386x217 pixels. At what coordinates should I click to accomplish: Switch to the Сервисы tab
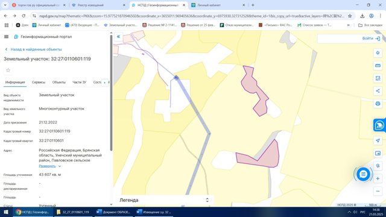pos(39,82)
